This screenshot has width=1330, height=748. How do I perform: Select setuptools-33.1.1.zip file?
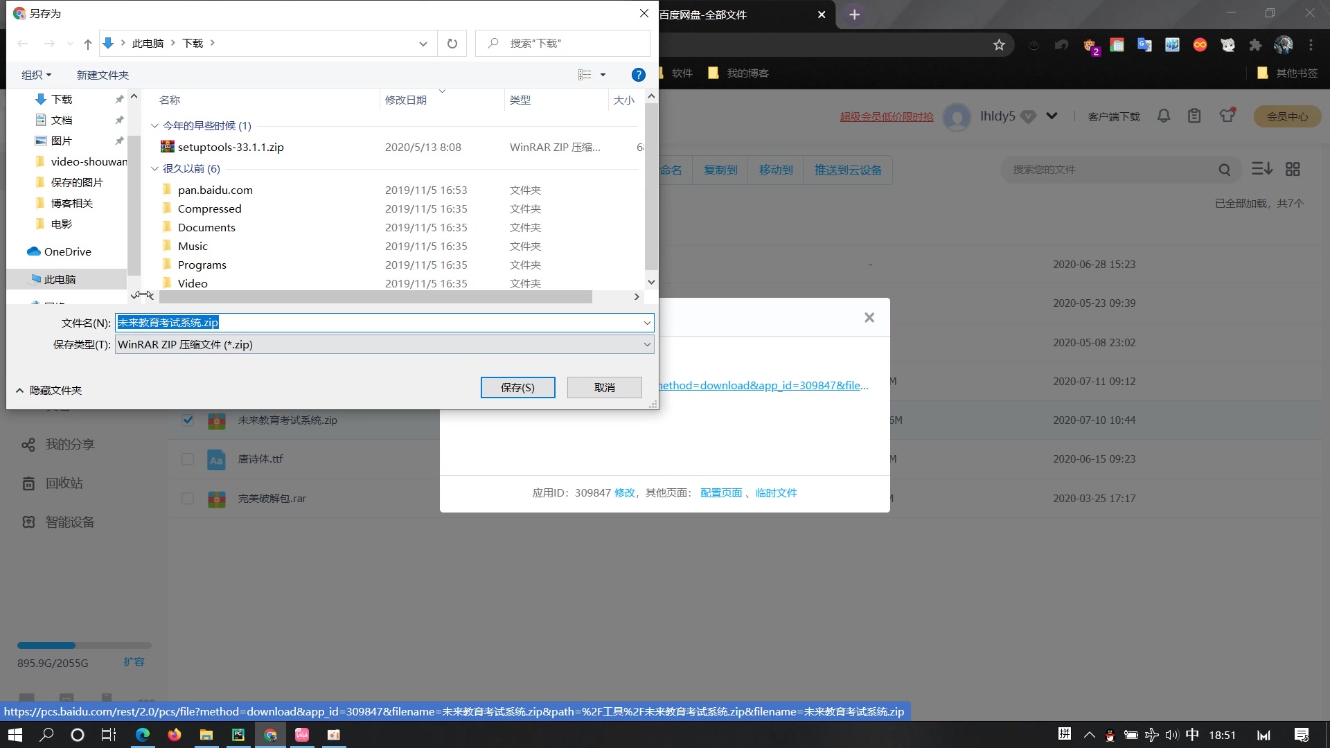[231, 147]
